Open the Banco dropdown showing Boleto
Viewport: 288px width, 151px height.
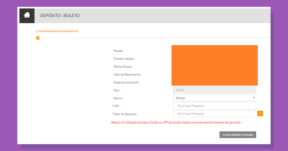pos(214,98)
